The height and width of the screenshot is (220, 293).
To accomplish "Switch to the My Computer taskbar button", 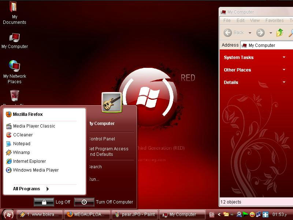I will tap(182, 214).
